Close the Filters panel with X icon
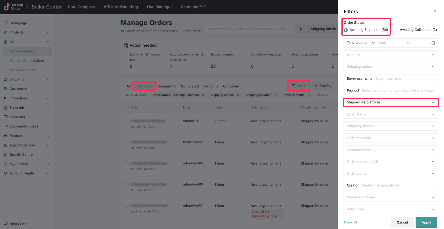This screenshot has width=444, height=229. (x=435, y=11)
